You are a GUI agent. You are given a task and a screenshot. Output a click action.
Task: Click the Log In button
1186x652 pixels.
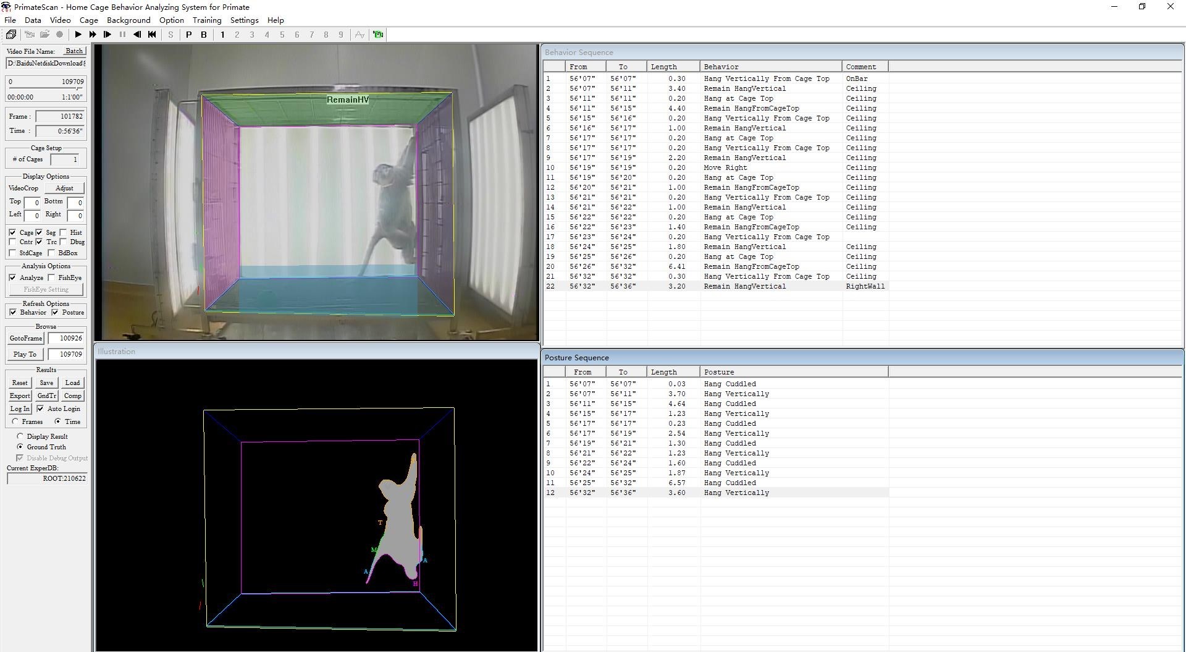coord(20,409)
